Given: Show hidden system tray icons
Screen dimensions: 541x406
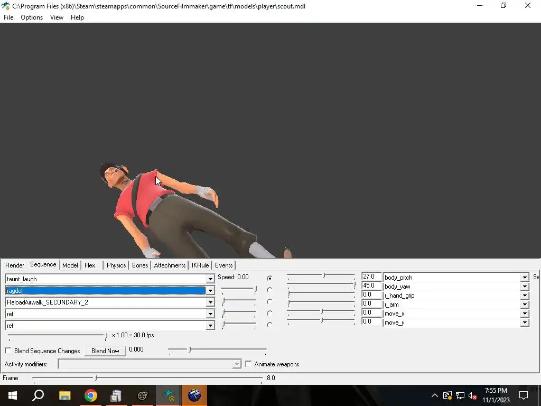Looking at the screenshot, I should (x=434, y=395).
